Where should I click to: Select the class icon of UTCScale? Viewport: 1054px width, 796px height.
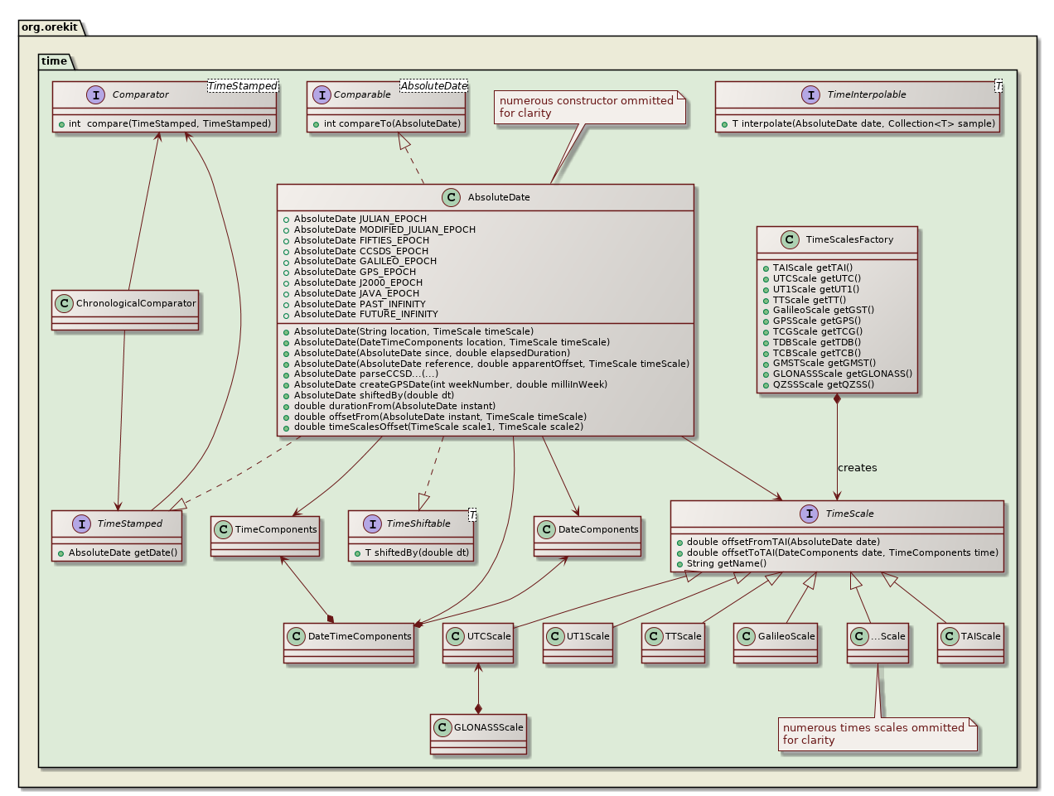[456, 636]
